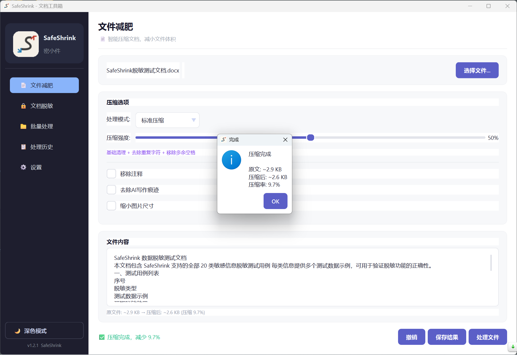The width and height of the screenshot is (517, 355).
Task: Click 保存结果 to save output
Action: (x=447, y=337)
